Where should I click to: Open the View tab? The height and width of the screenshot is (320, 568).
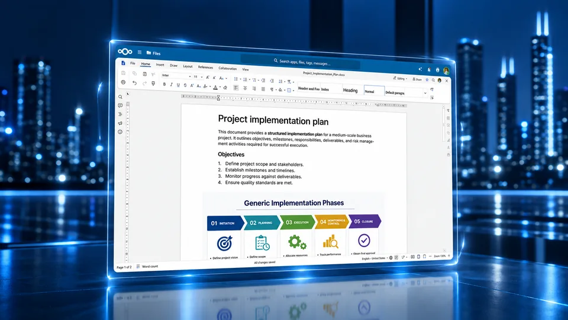[246, 69]
